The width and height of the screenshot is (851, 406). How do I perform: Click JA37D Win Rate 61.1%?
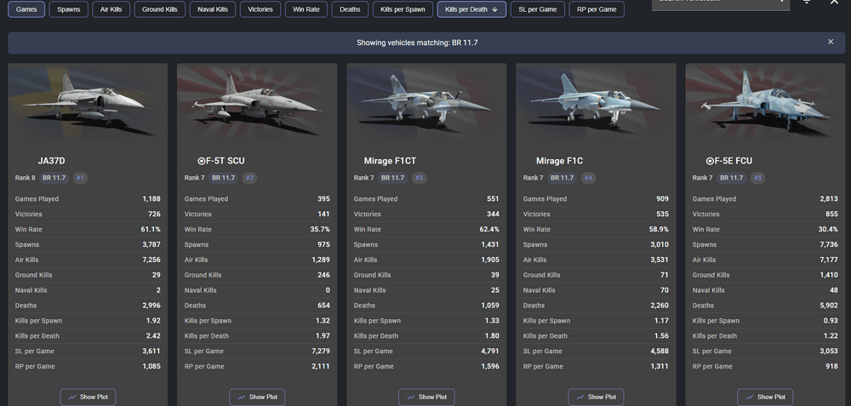tap(151, 229)
